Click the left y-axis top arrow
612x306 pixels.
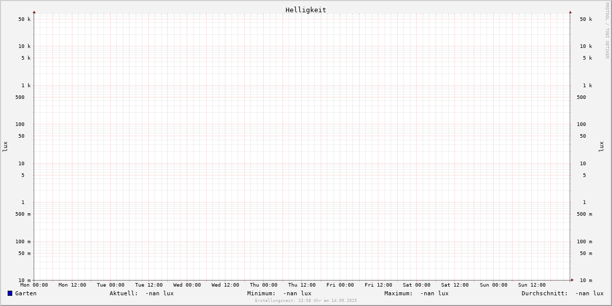tap(34, 12)
